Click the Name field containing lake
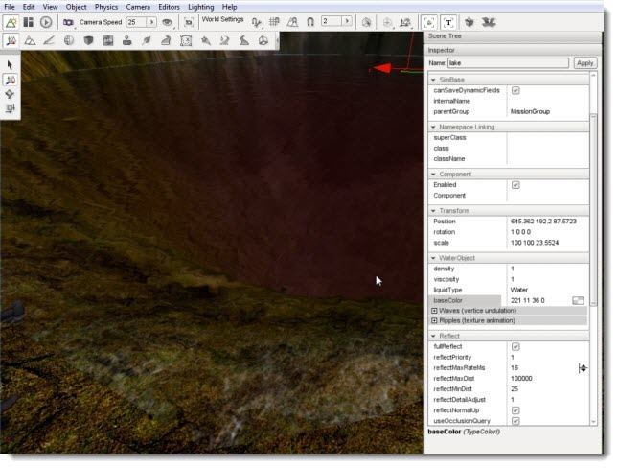 508,63
